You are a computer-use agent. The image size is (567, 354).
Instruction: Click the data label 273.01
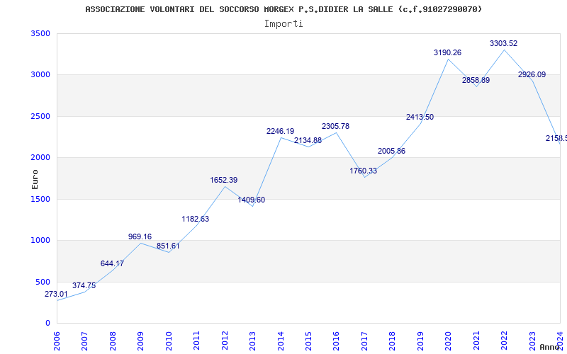click(56, 294)
